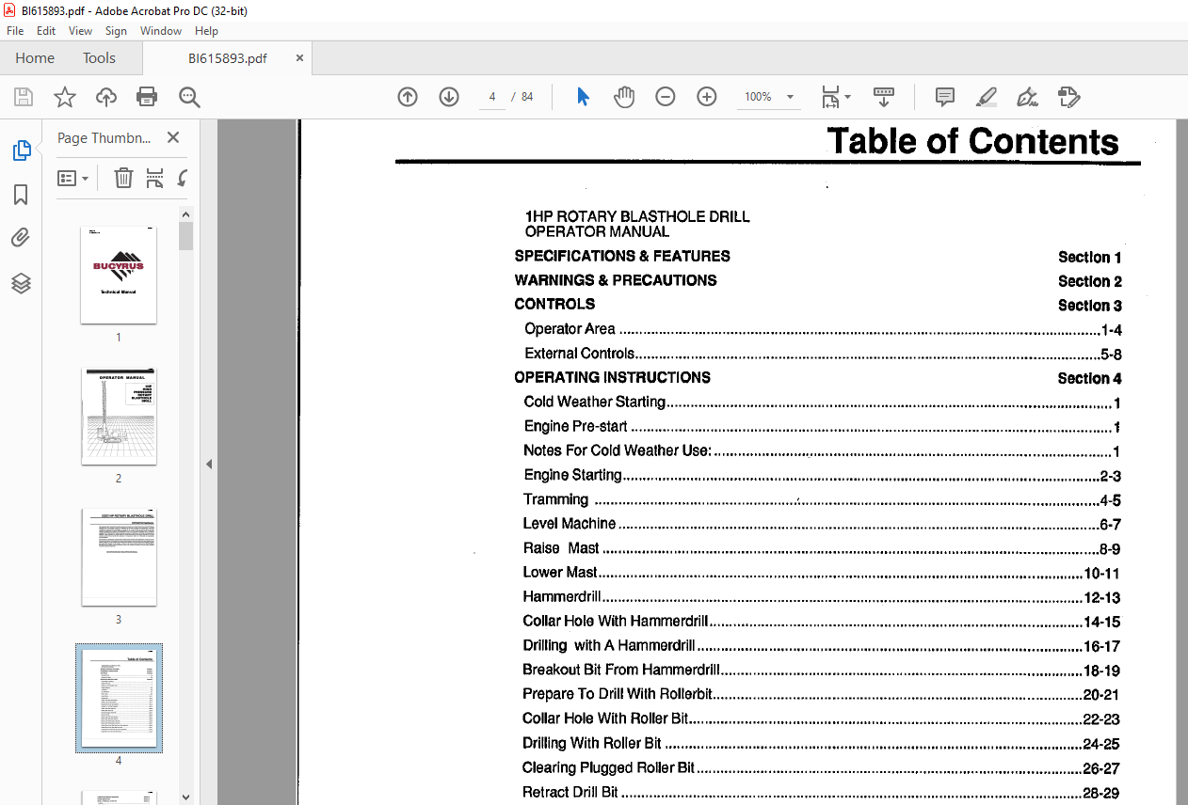Expand the fit page dropdown arrow
This screenshot has height=805, width=1188.
tap(847, 97)
